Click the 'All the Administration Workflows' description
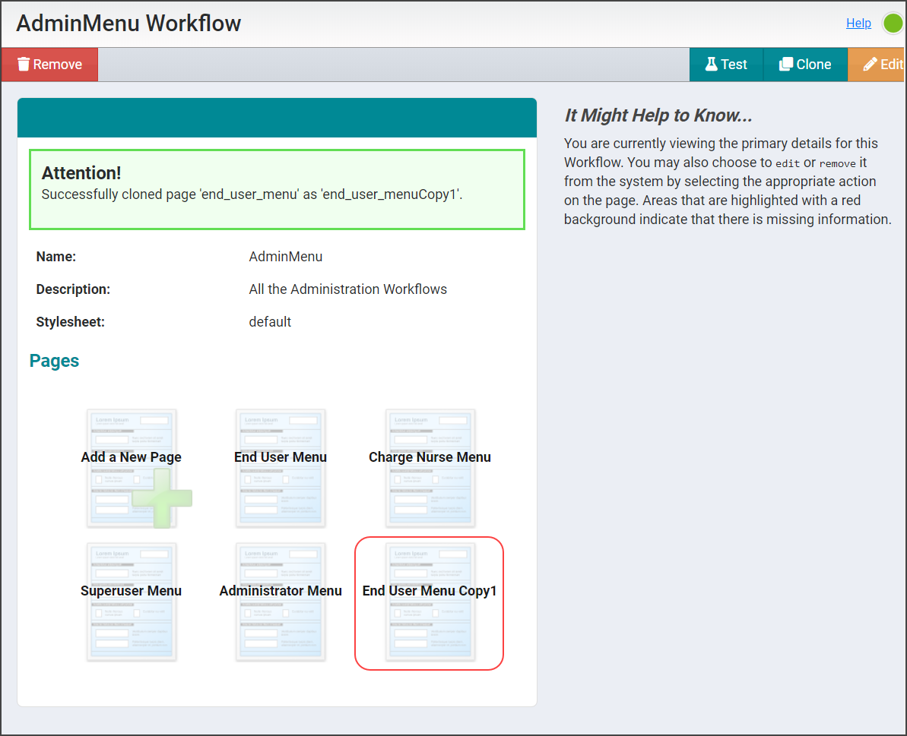 (347, 289)
